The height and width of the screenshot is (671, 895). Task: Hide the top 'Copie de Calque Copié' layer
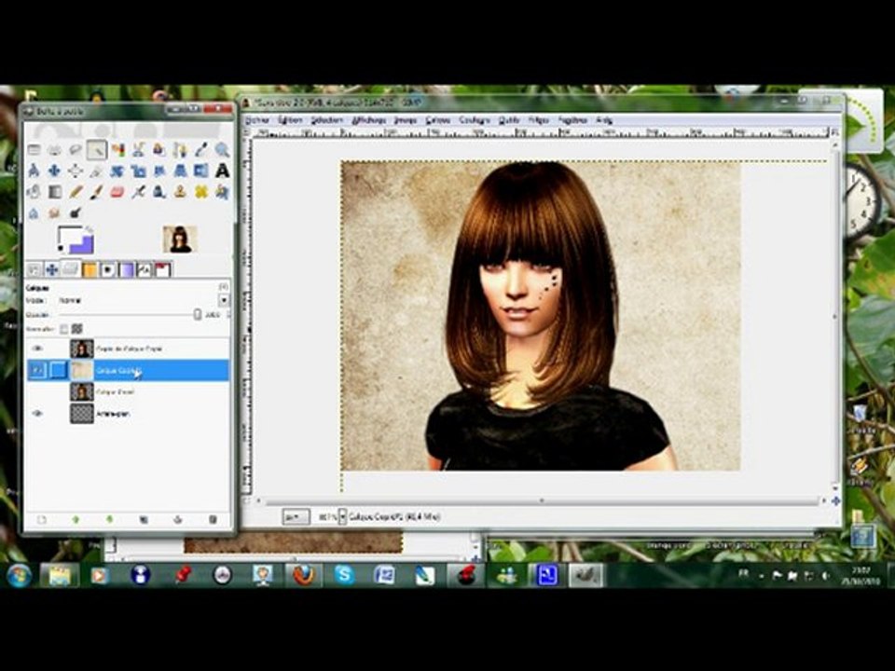point(37,349)
